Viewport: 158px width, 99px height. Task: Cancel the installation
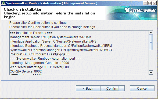point(142,88)
